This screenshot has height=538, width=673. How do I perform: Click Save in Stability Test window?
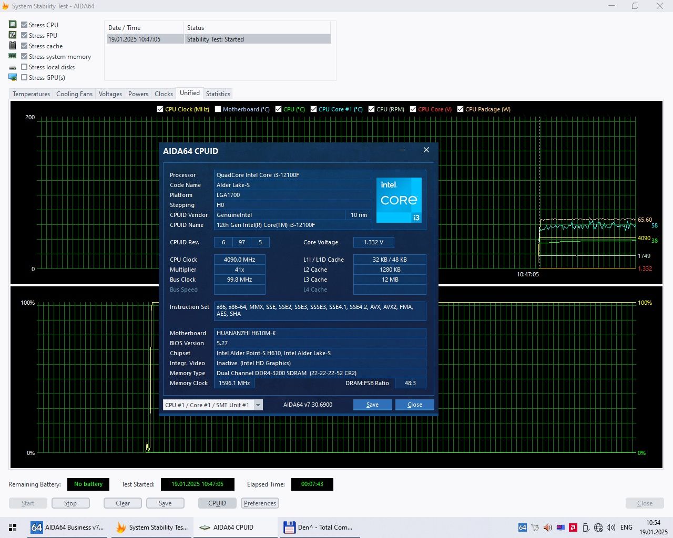[x=165, y=503]
